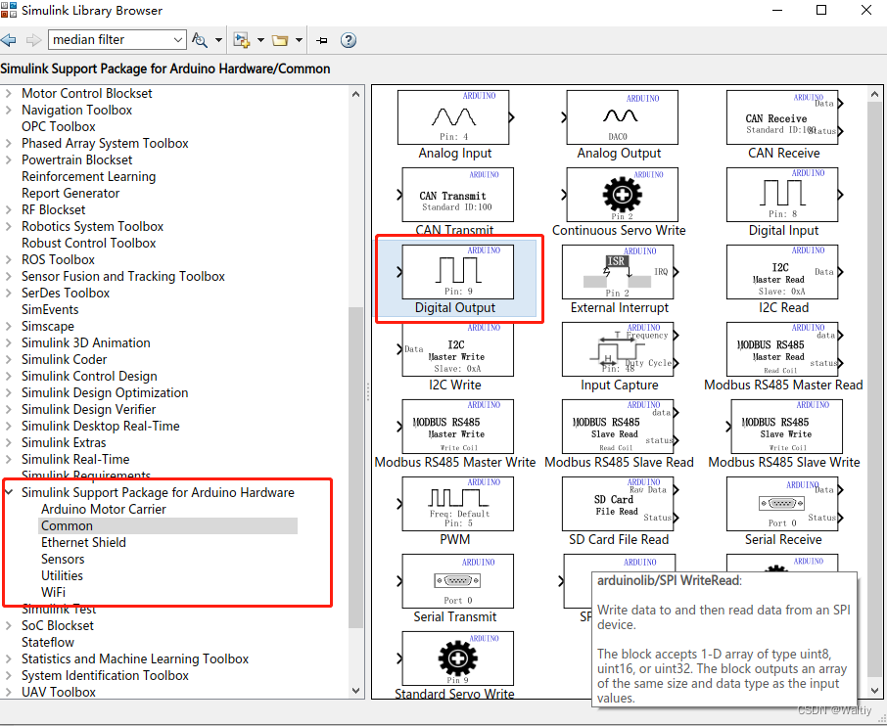Click the block pane scroll-up arrow
This screenshot has width=887, height=726.
874,94
